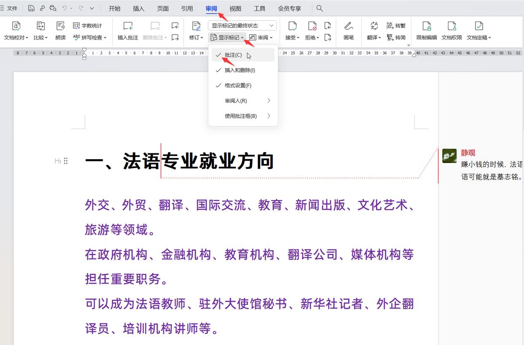Open 显示标记的最终状态 combo box
Screen dimensions: 524x345
pos(242,26)
